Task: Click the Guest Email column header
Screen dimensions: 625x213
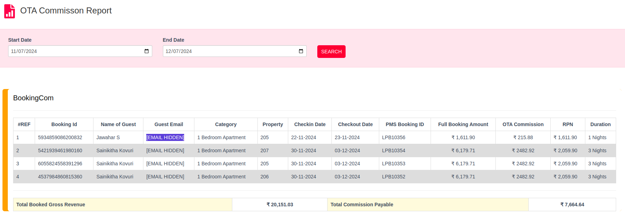Action: [169, 124]
